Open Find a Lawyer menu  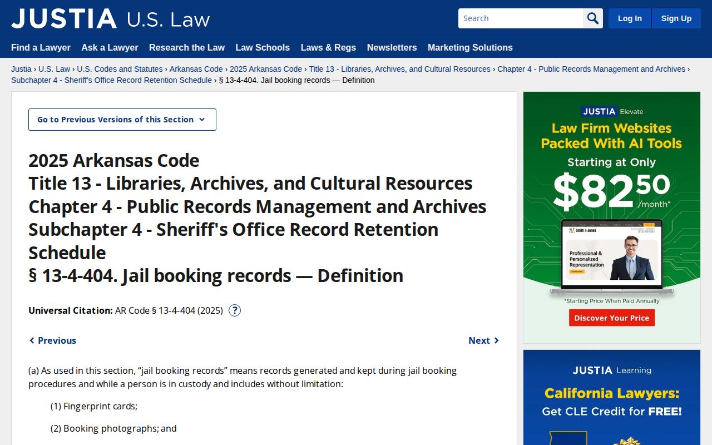41,47
